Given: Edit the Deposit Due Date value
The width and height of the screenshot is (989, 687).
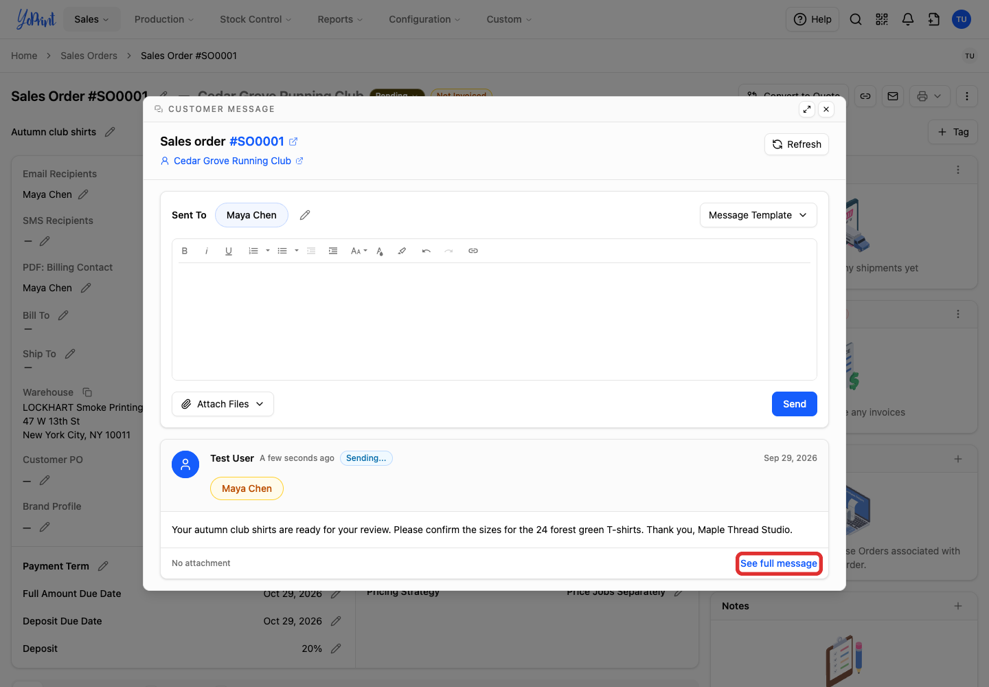Looking at the screenshot, I should (x=336, y=621).
